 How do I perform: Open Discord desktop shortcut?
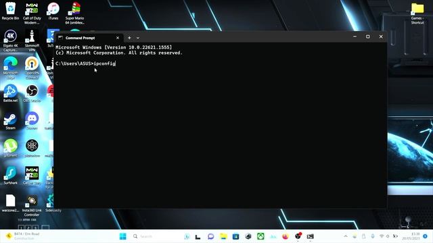click(x=32, y=121)
